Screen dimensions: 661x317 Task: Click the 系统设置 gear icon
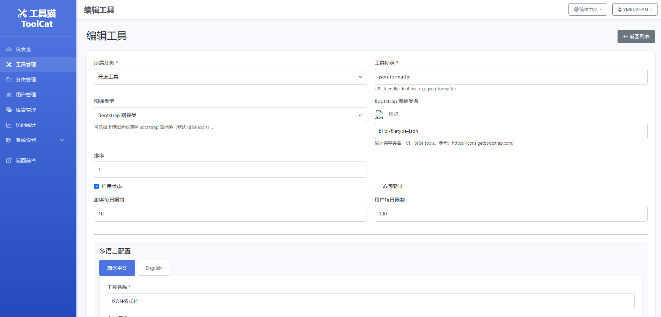(x=8, y=140)
